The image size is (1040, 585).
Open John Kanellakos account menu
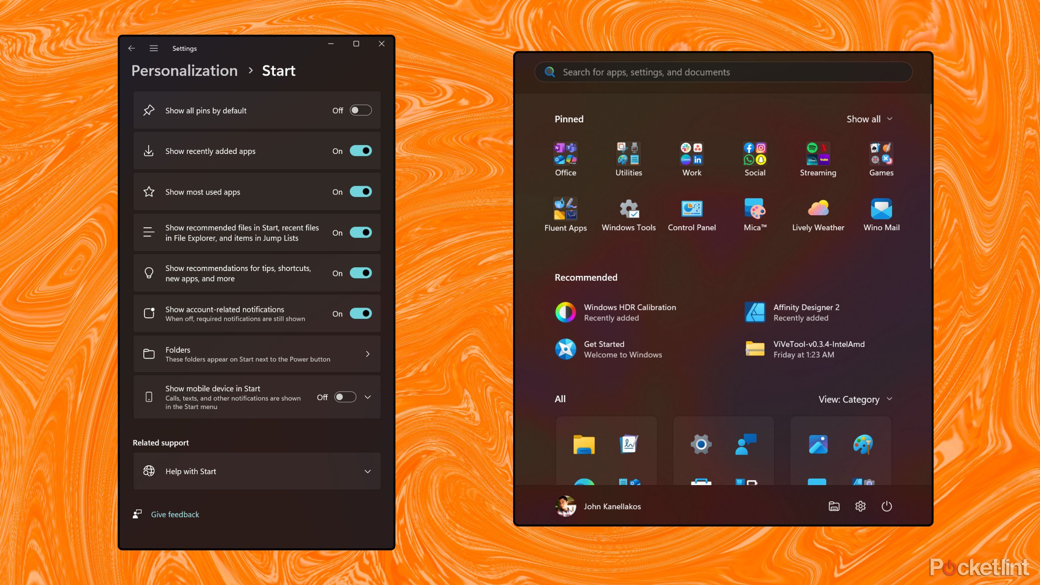598,506
